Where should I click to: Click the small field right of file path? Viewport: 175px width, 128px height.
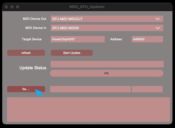147,89
